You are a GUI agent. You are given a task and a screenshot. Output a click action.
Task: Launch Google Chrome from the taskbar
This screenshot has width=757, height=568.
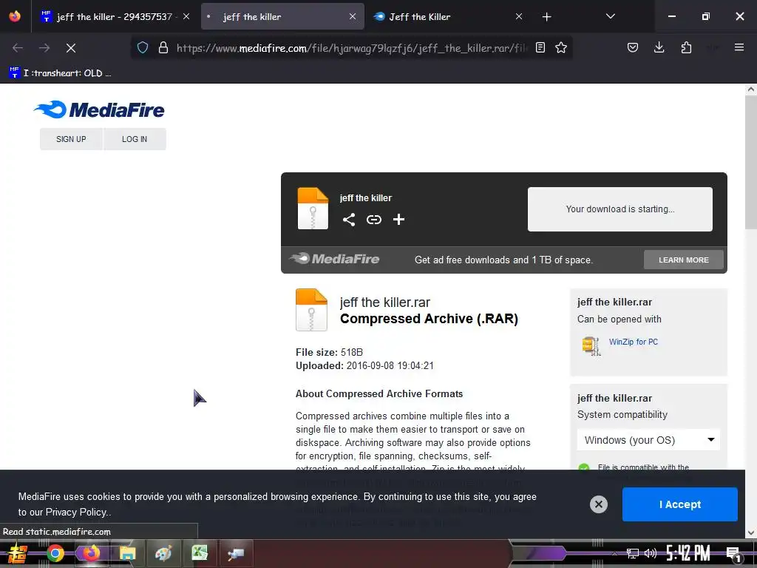point(55,553)
